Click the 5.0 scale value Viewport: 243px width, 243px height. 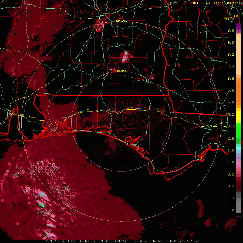(231, 102)
